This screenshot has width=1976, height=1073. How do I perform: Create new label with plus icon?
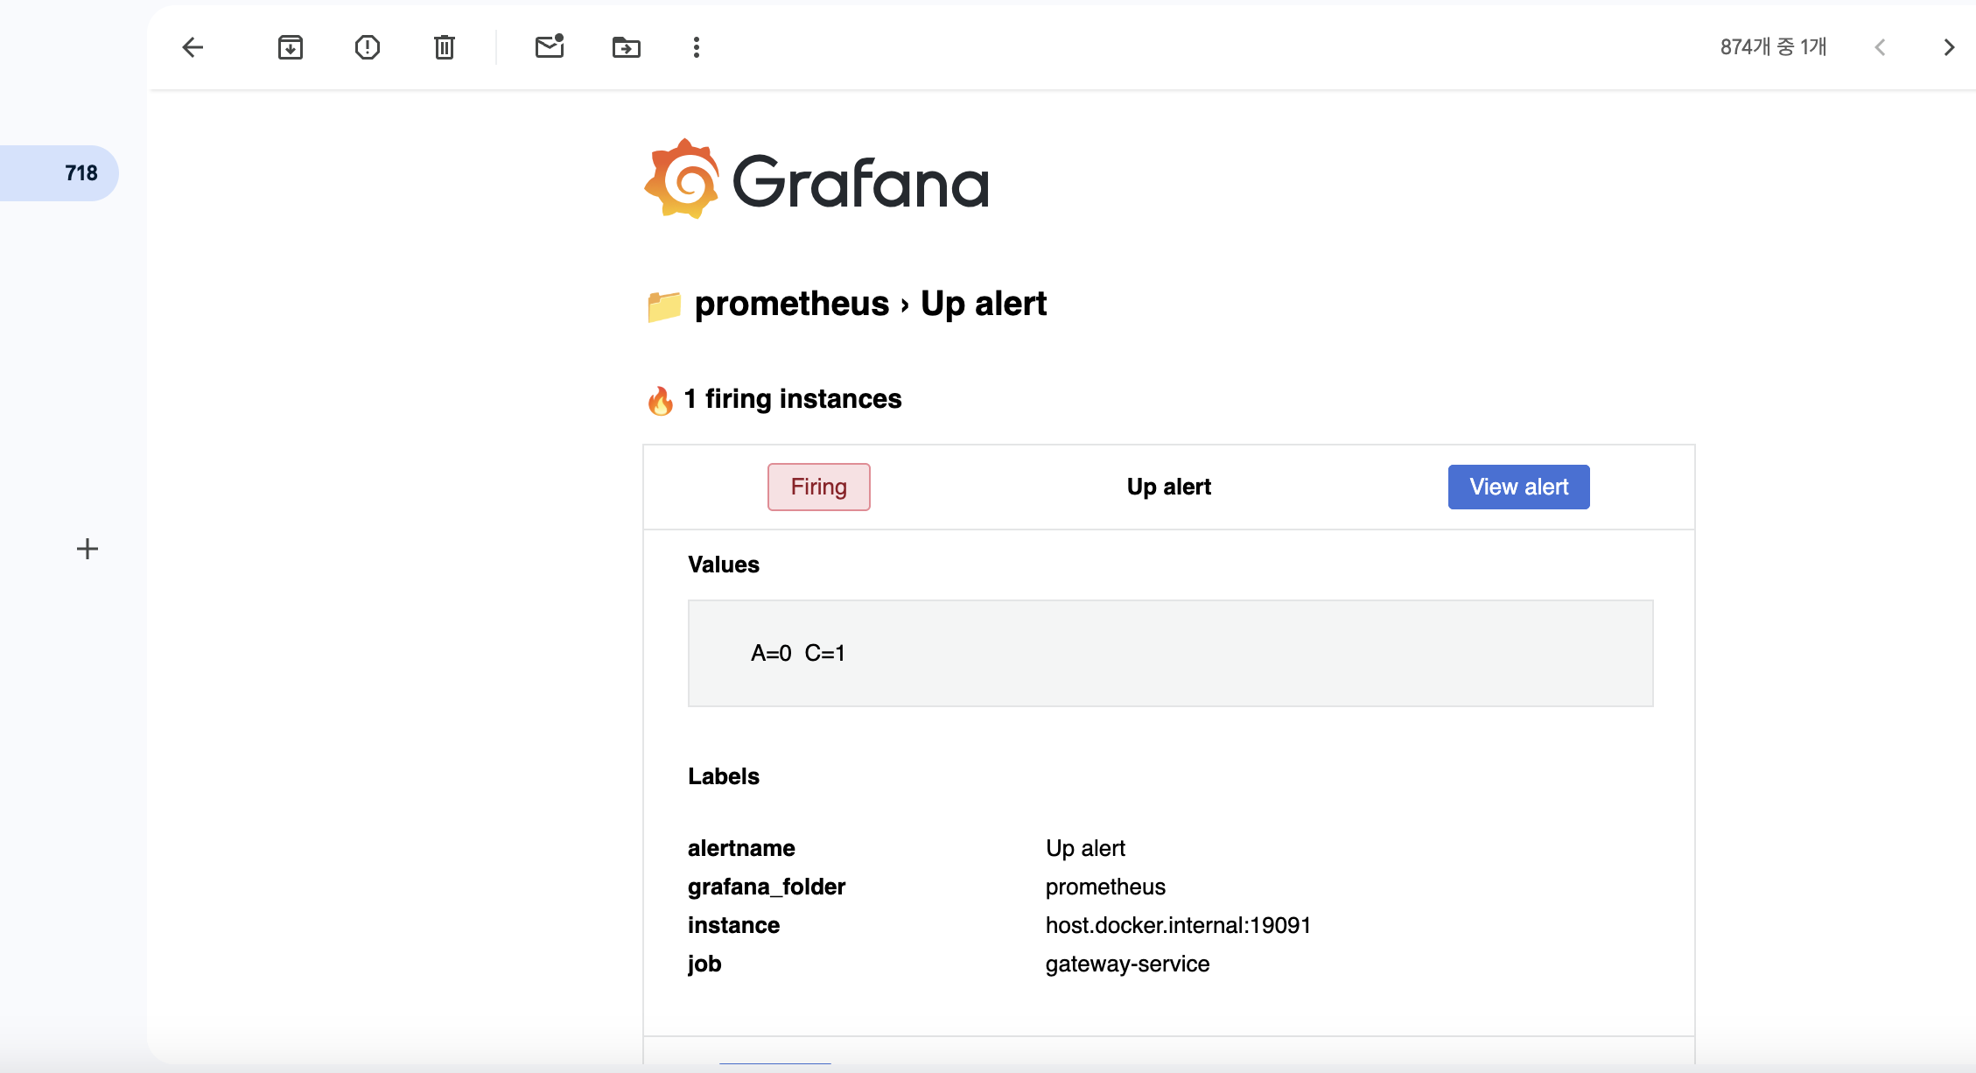(x=88, y=549)
